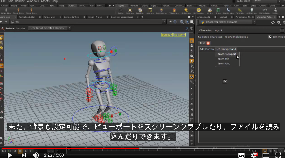
Task: Expand the obj path history dropdown
Action: 164,22
